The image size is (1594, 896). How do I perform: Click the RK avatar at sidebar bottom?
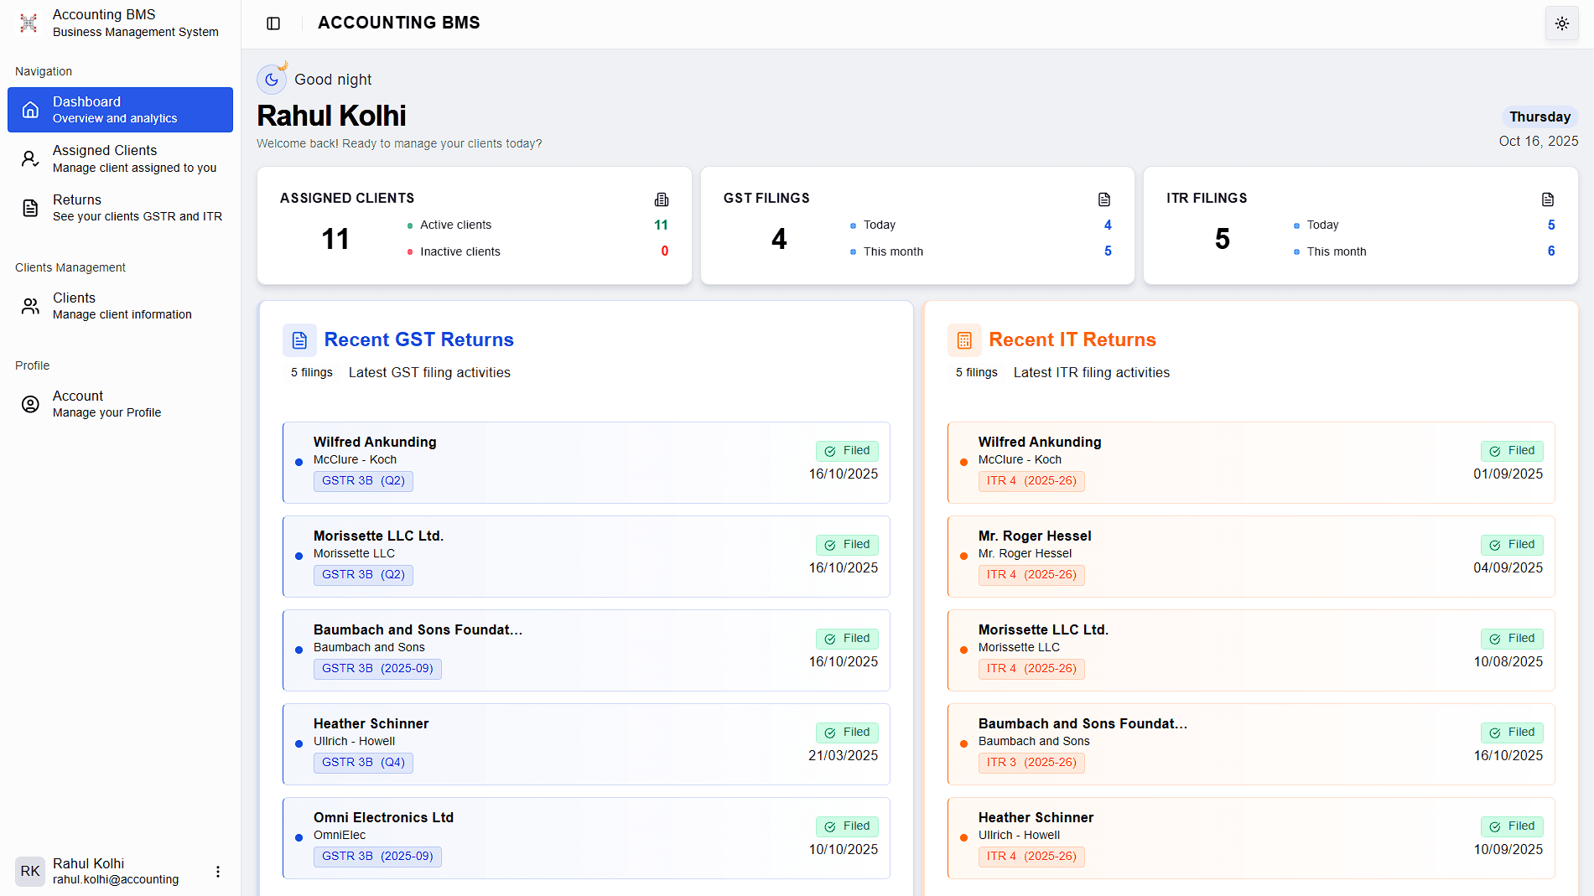(30, 872)
